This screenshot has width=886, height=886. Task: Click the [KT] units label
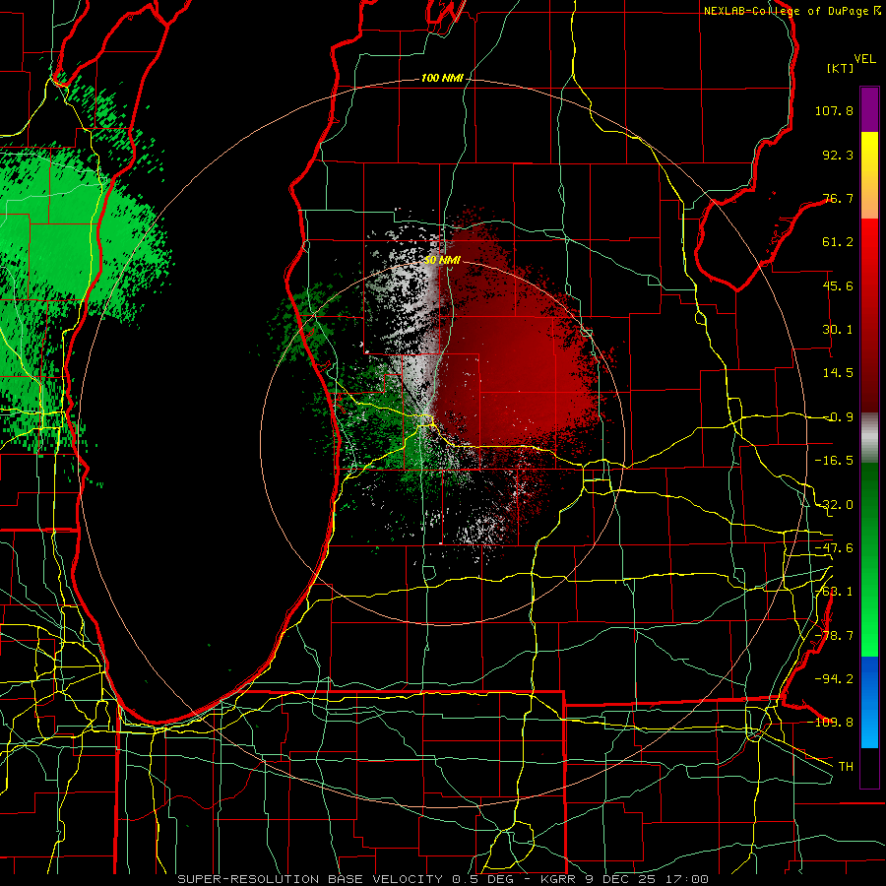[x=841, y=68]
